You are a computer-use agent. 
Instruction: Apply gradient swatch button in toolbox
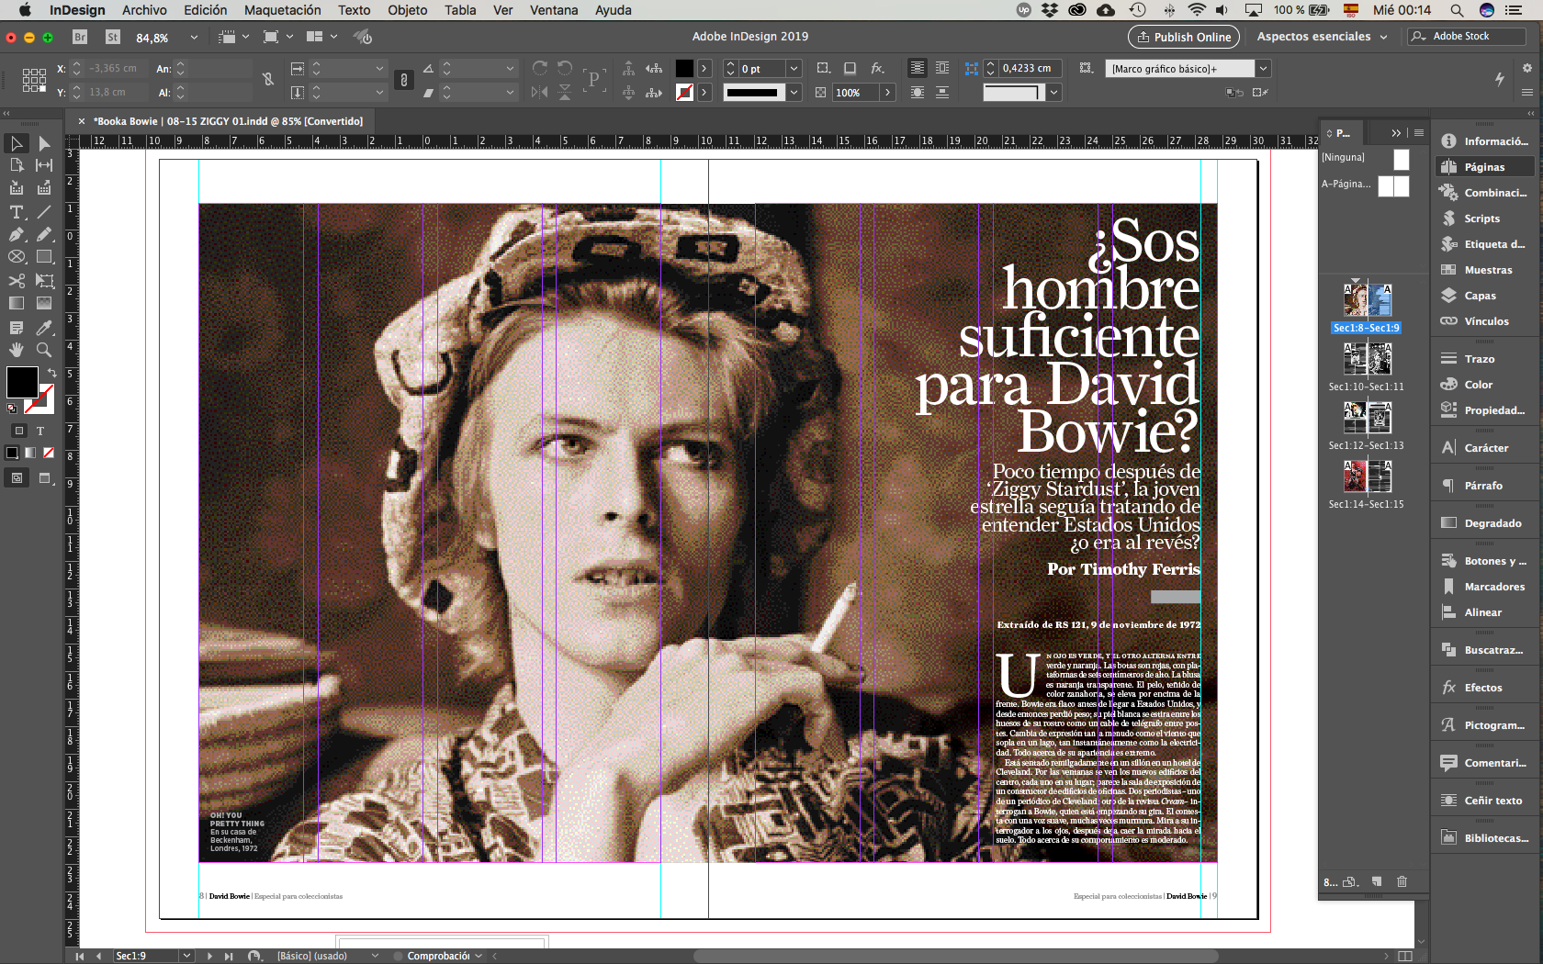click(30, 453)
